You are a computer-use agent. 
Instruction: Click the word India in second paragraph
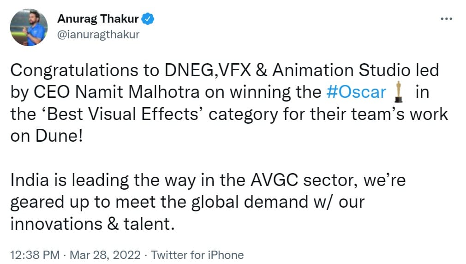click(30, 180)
